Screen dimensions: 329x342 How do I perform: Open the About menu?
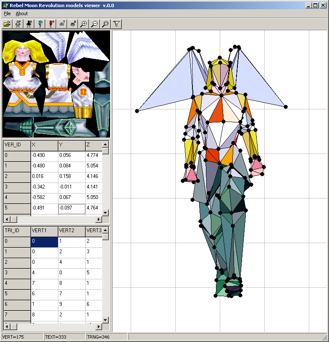[21, 13]
